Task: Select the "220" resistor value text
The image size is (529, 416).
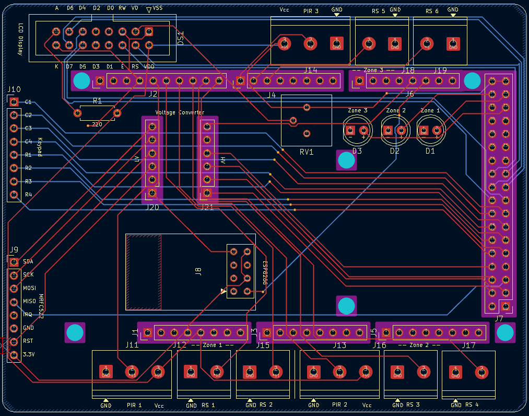Action: tap(97, 124)
